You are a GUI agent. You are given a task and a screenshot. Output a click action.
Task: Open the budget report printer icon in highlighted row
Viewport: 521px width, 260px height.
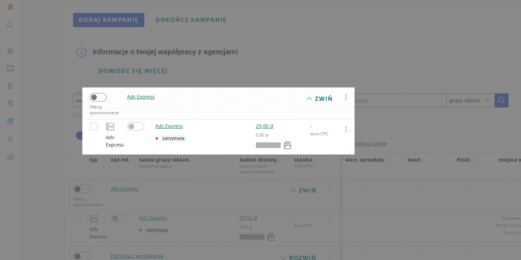(287, 145)
